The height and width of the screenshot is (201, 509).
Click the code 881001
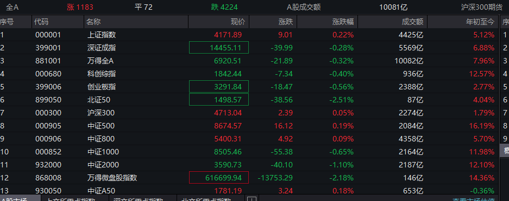(48, 61)
